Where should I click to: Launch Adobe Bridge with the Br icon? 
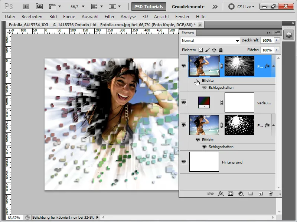point(26,7)
